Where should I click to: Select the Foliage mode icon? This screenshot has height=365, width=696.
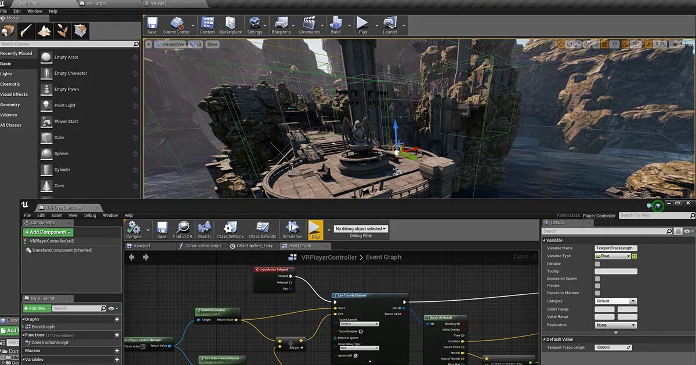63,30
